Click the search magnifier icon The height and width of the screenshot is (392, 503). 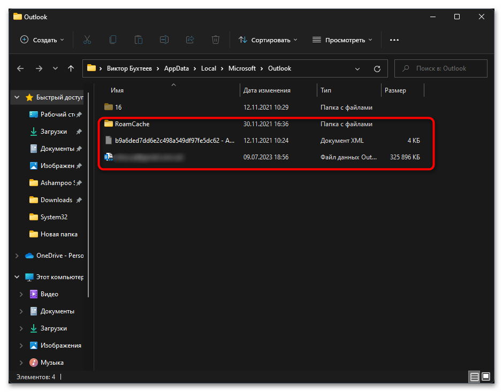click(x=406, y=68)
